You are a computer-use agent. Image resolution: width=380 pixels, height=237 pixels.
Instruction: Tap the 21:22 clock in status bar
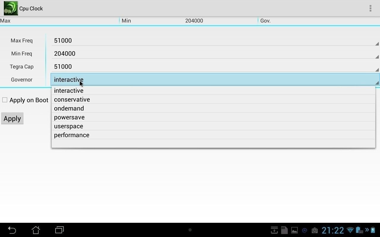pos(333,230)
